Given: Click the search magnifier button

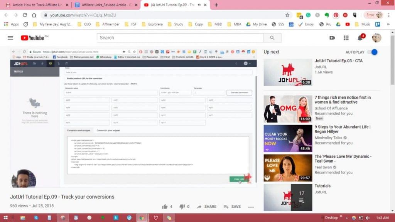Looking at the screenshot, I should [272, 38].
